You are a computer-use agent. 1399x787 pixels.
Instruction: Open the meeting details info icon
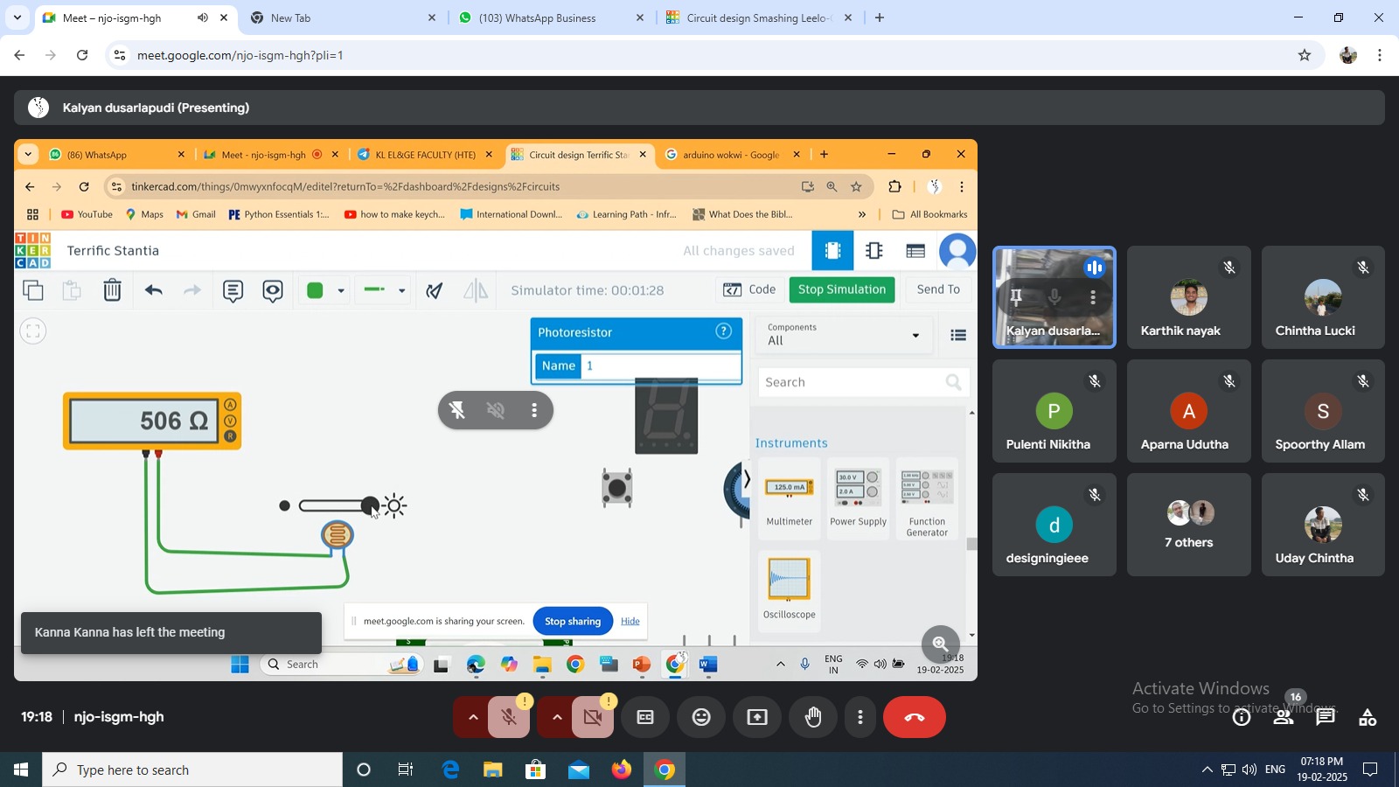pyautogui.click(x=1242, y=718)
